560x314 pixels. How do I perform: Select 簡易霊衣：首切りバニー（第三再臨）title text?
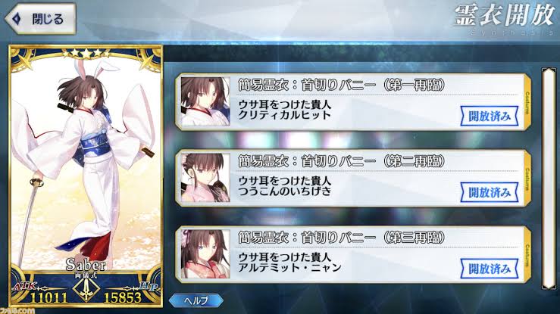point(342,238)
